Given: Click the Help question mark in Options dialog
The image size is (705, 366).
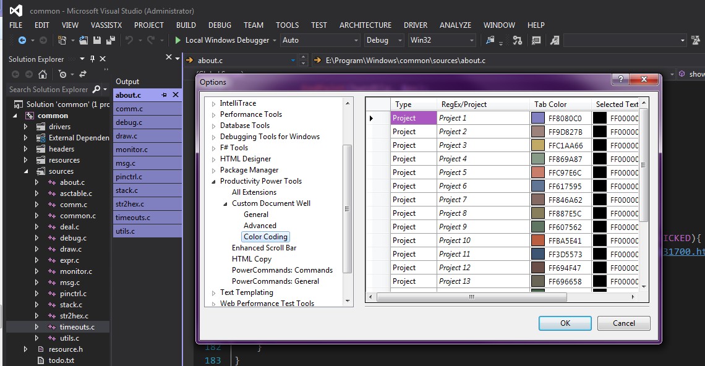Looking at the screenshot, I should [620, 79].
